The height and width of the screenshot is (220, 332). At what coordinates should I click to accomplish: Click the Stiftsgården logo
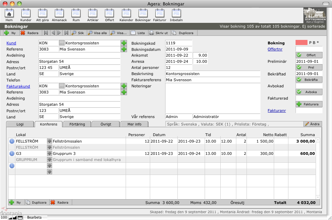pyautogui.click(x=315, y=15)
